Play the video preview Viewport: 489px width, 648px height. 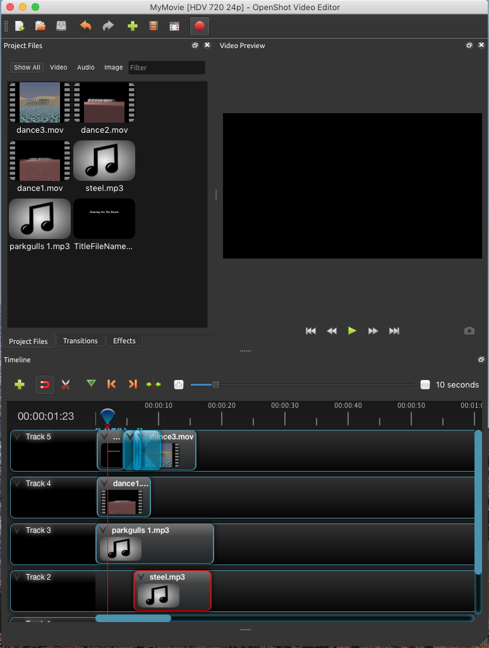pyautogui.click(x=352, y=331)
